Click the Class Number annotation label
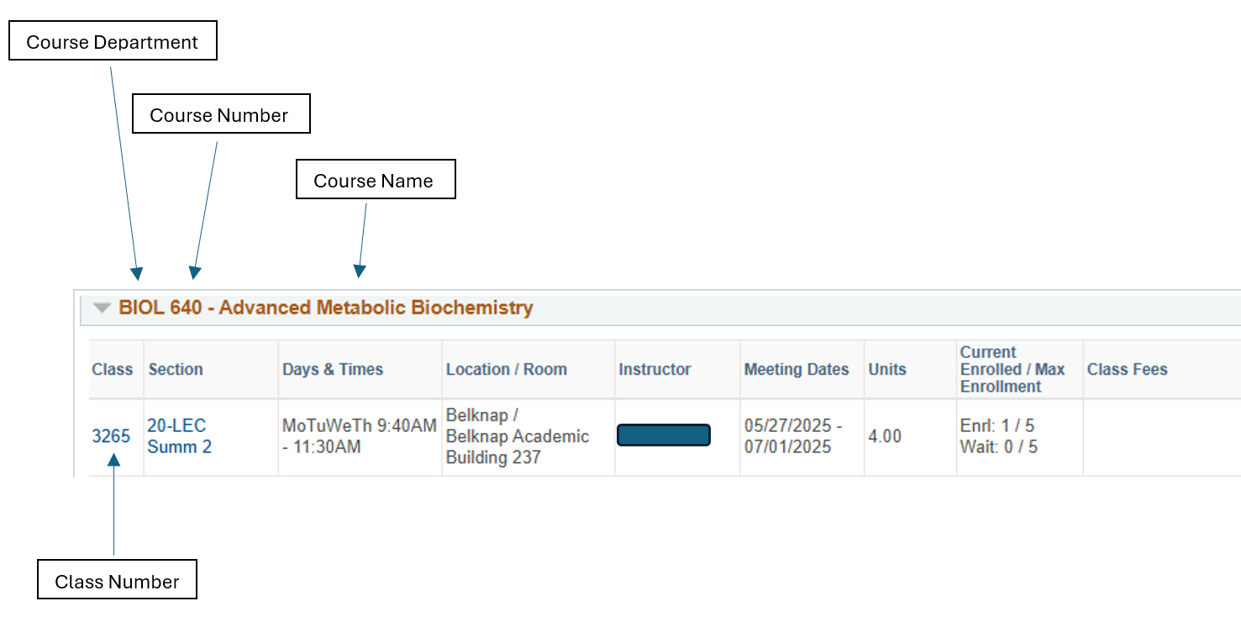 117,579
